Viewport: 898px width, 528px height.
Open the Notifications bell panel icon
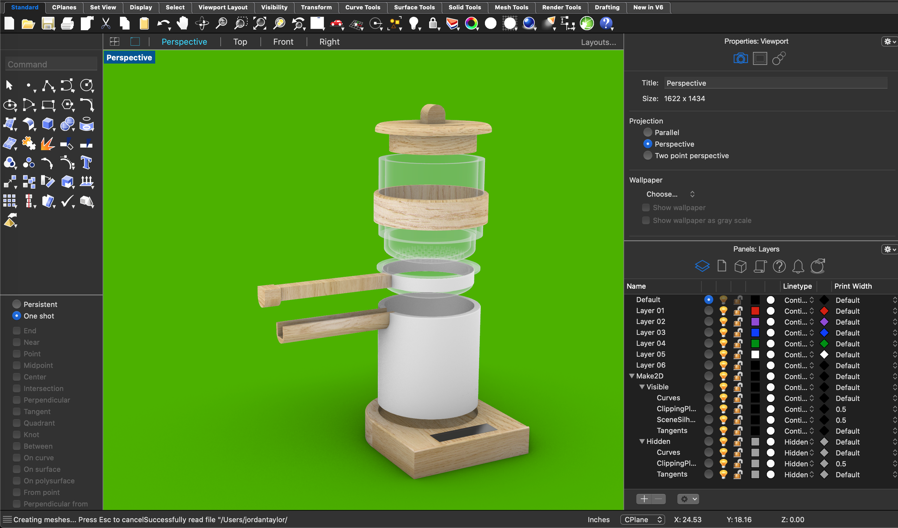click(x=798, y=266)
